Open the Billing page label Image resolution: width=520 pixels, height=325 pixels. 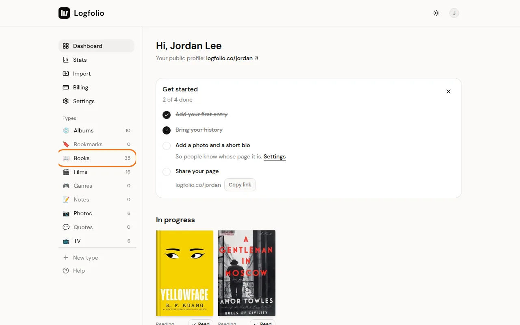[80, 87]
